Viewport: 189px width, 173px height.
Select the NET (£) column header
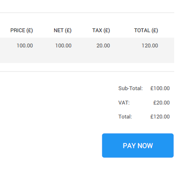(63, 30)
